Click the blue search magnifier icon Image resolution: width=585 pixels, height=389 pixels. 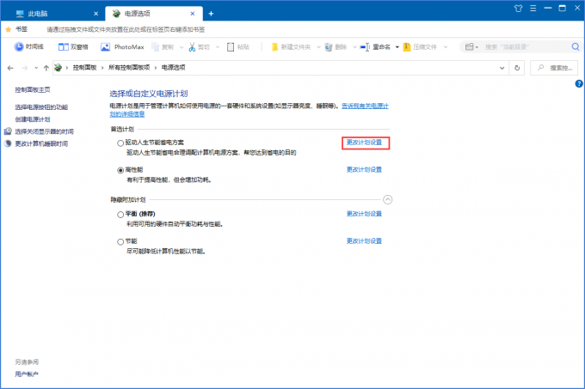click(x=576, y=46)
